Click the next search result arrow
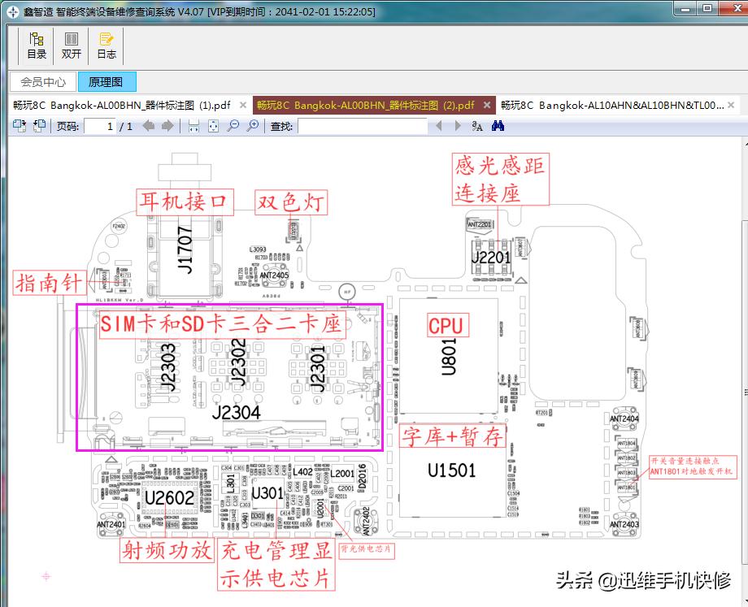The image size is (748, 607). [458, 126]
